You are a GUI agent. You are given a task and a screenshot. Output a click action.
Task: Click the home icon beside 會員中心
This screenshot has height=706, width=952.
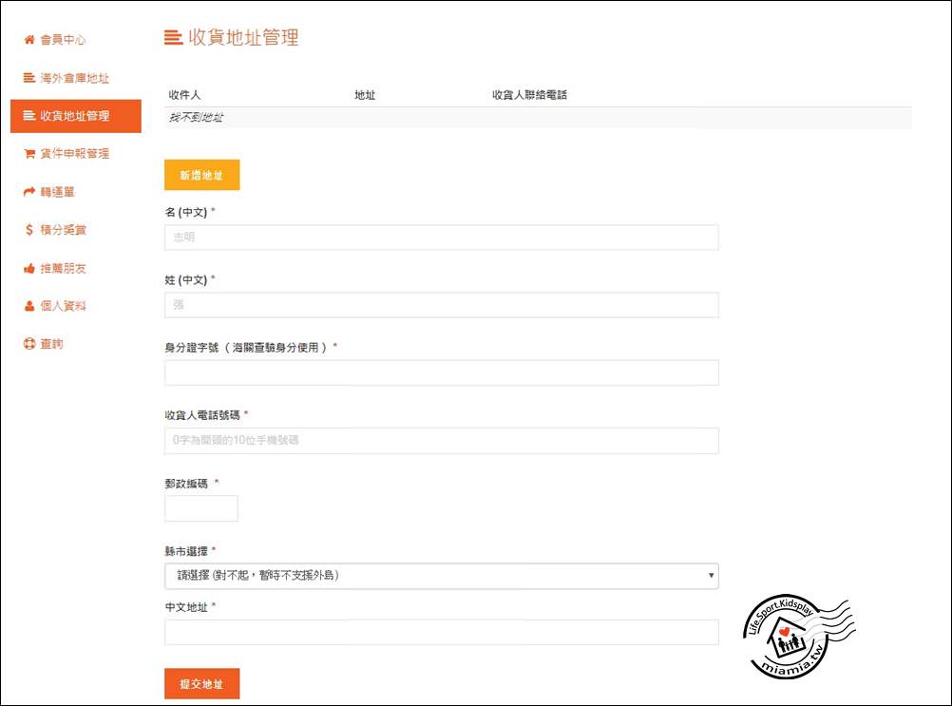pyautogui.click(x=29, y=40)
